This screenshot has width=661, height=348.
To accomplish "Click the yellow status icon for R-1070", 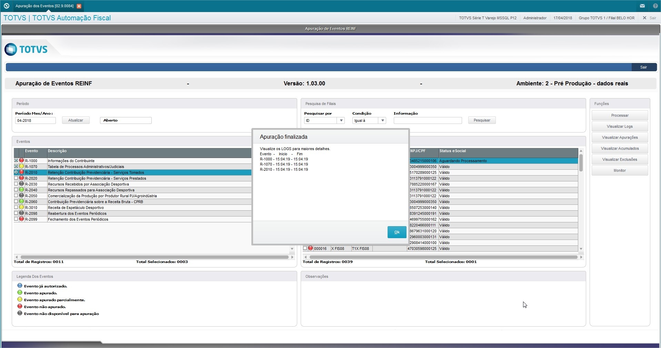I will click(22, 166).
